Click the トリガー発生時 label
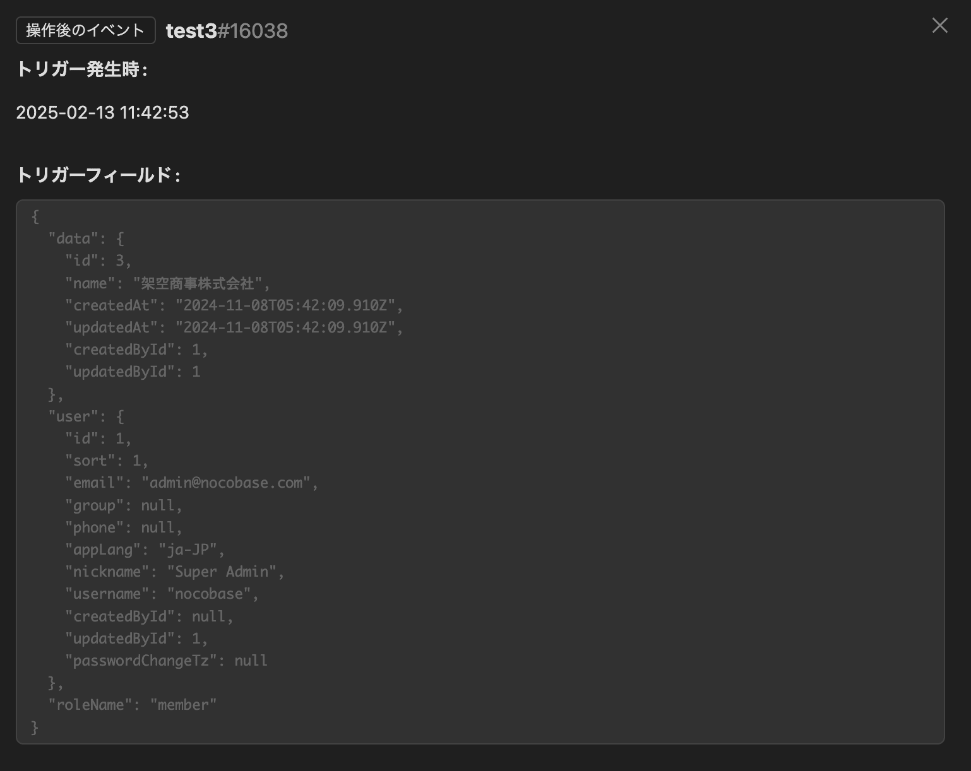The height and width of the screenshot is (771, 971). pyautogui.click(x=81, y=69)
